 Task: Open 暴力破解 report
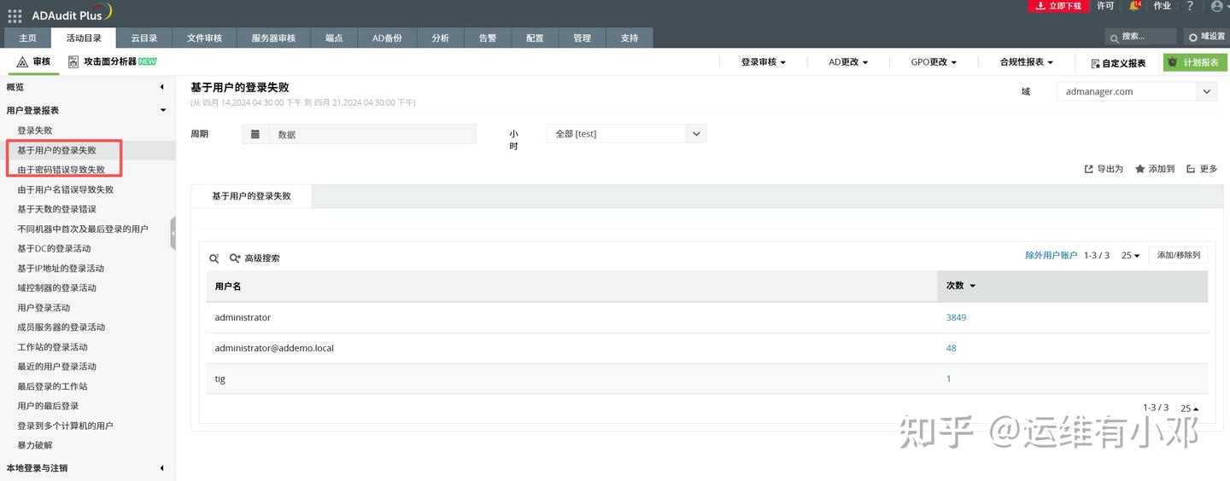coord(35,445)
